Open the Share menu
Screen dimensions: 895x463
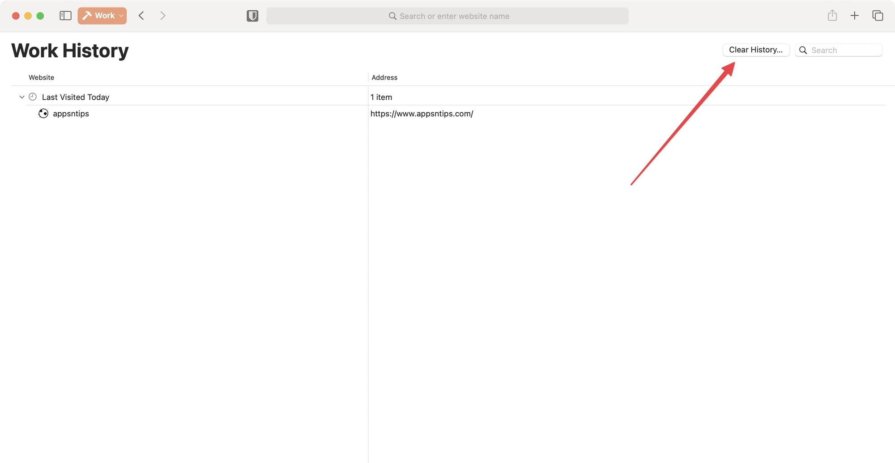(x=832, y=16)
